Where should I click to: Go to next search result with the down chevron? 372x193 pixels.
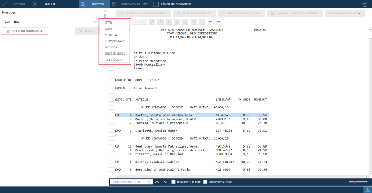(166, 182)
